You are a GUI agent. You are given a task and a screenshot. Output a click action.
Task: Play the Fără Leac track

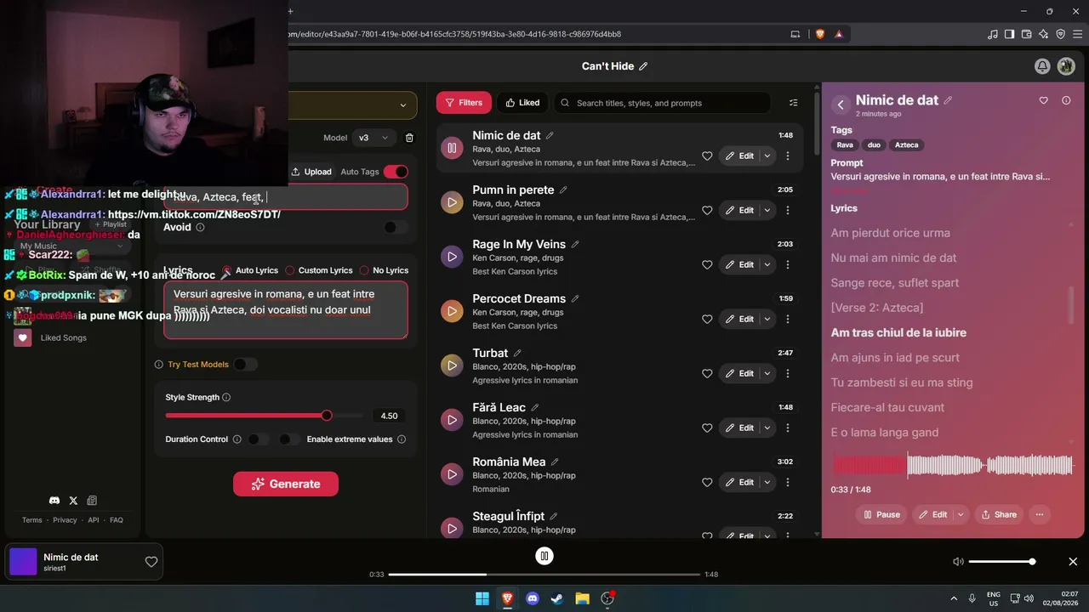(452, 420)
